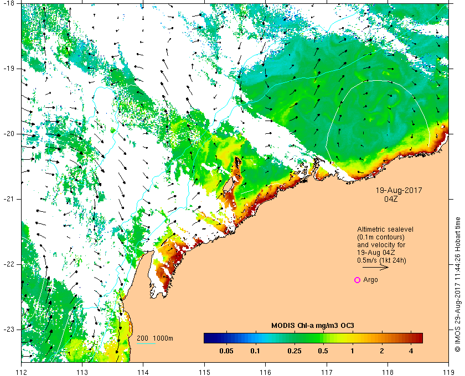Click the latitude axis label '-18'
Viewport: 465px width, 376px height.
(x=8, y=3)
